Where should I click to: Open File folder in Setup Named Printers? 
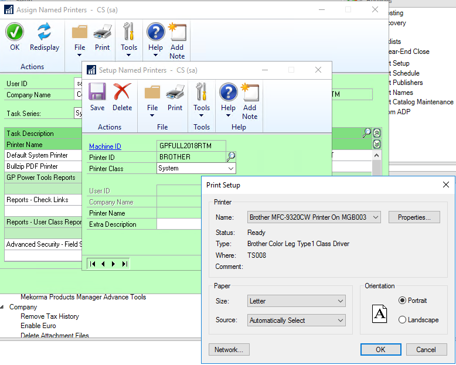(x=152, y=92)
